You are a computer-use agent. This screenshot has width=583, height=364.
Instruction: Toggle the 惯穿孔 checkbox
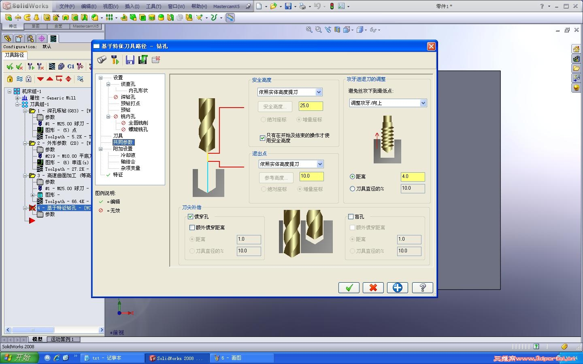190,217
